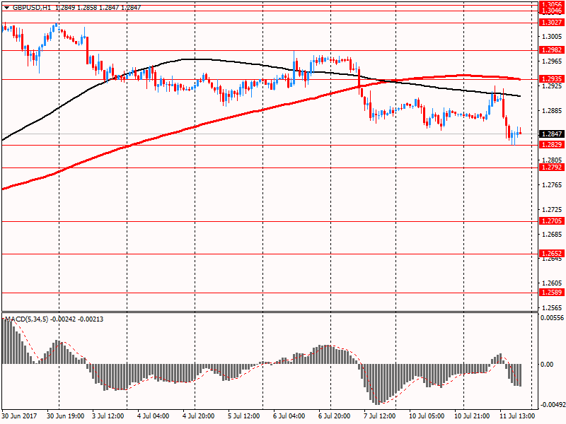Image resolution: width=566 pixels, height=424 pixels.
Task: Click the 1.2885 price axis value
Action: [552, 111]
